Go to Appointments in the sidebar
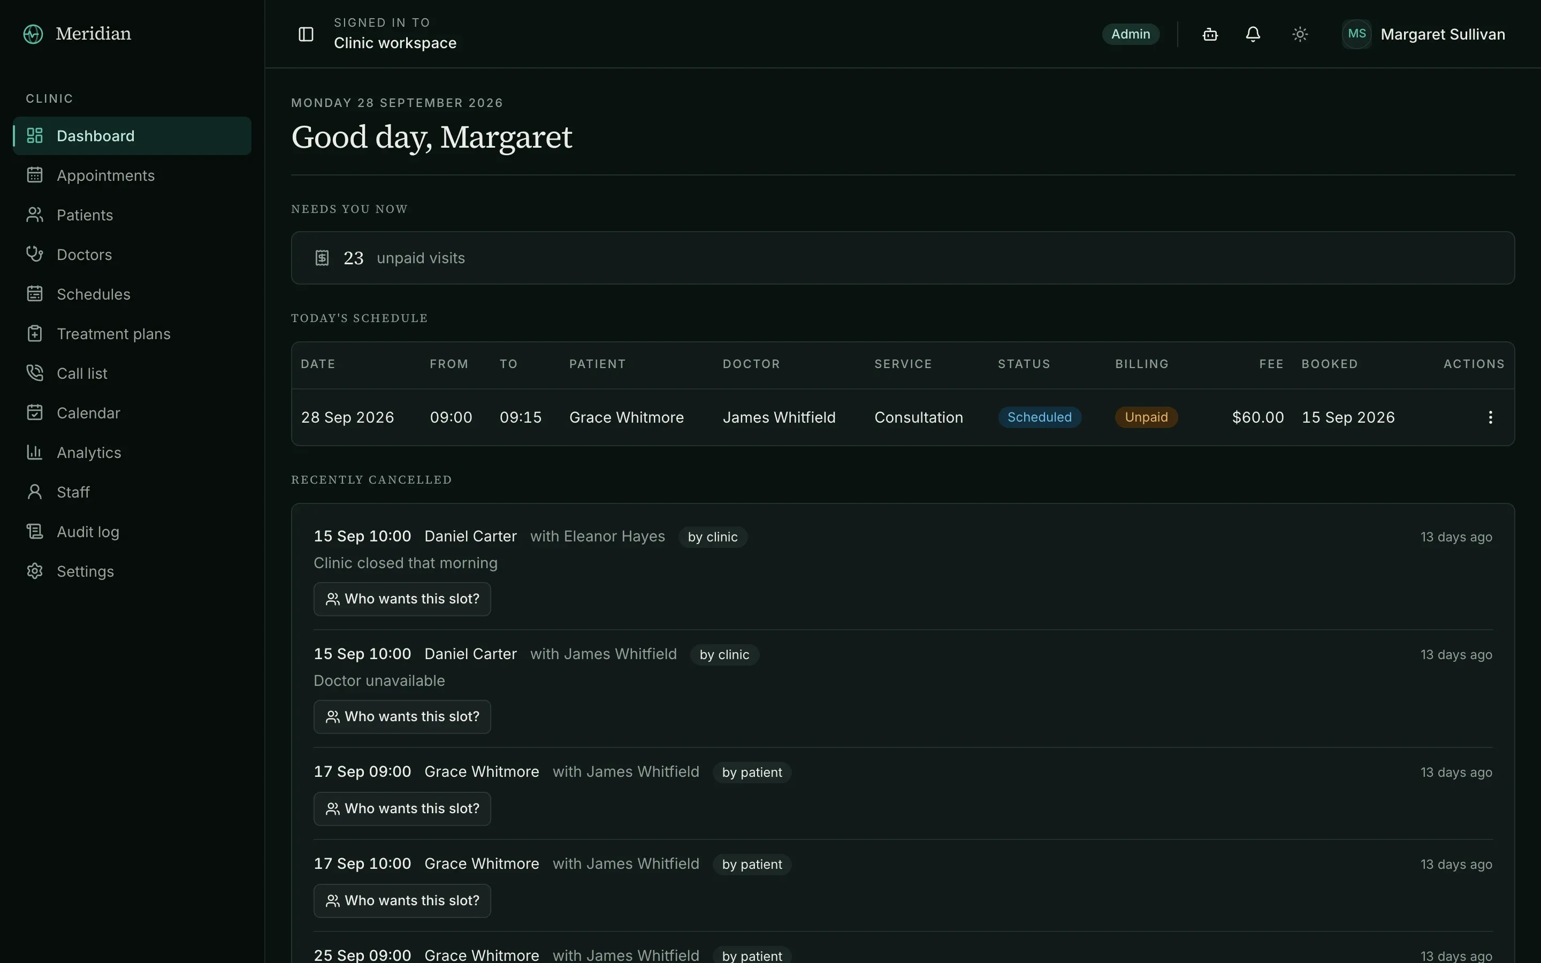 tap(132, 175)
